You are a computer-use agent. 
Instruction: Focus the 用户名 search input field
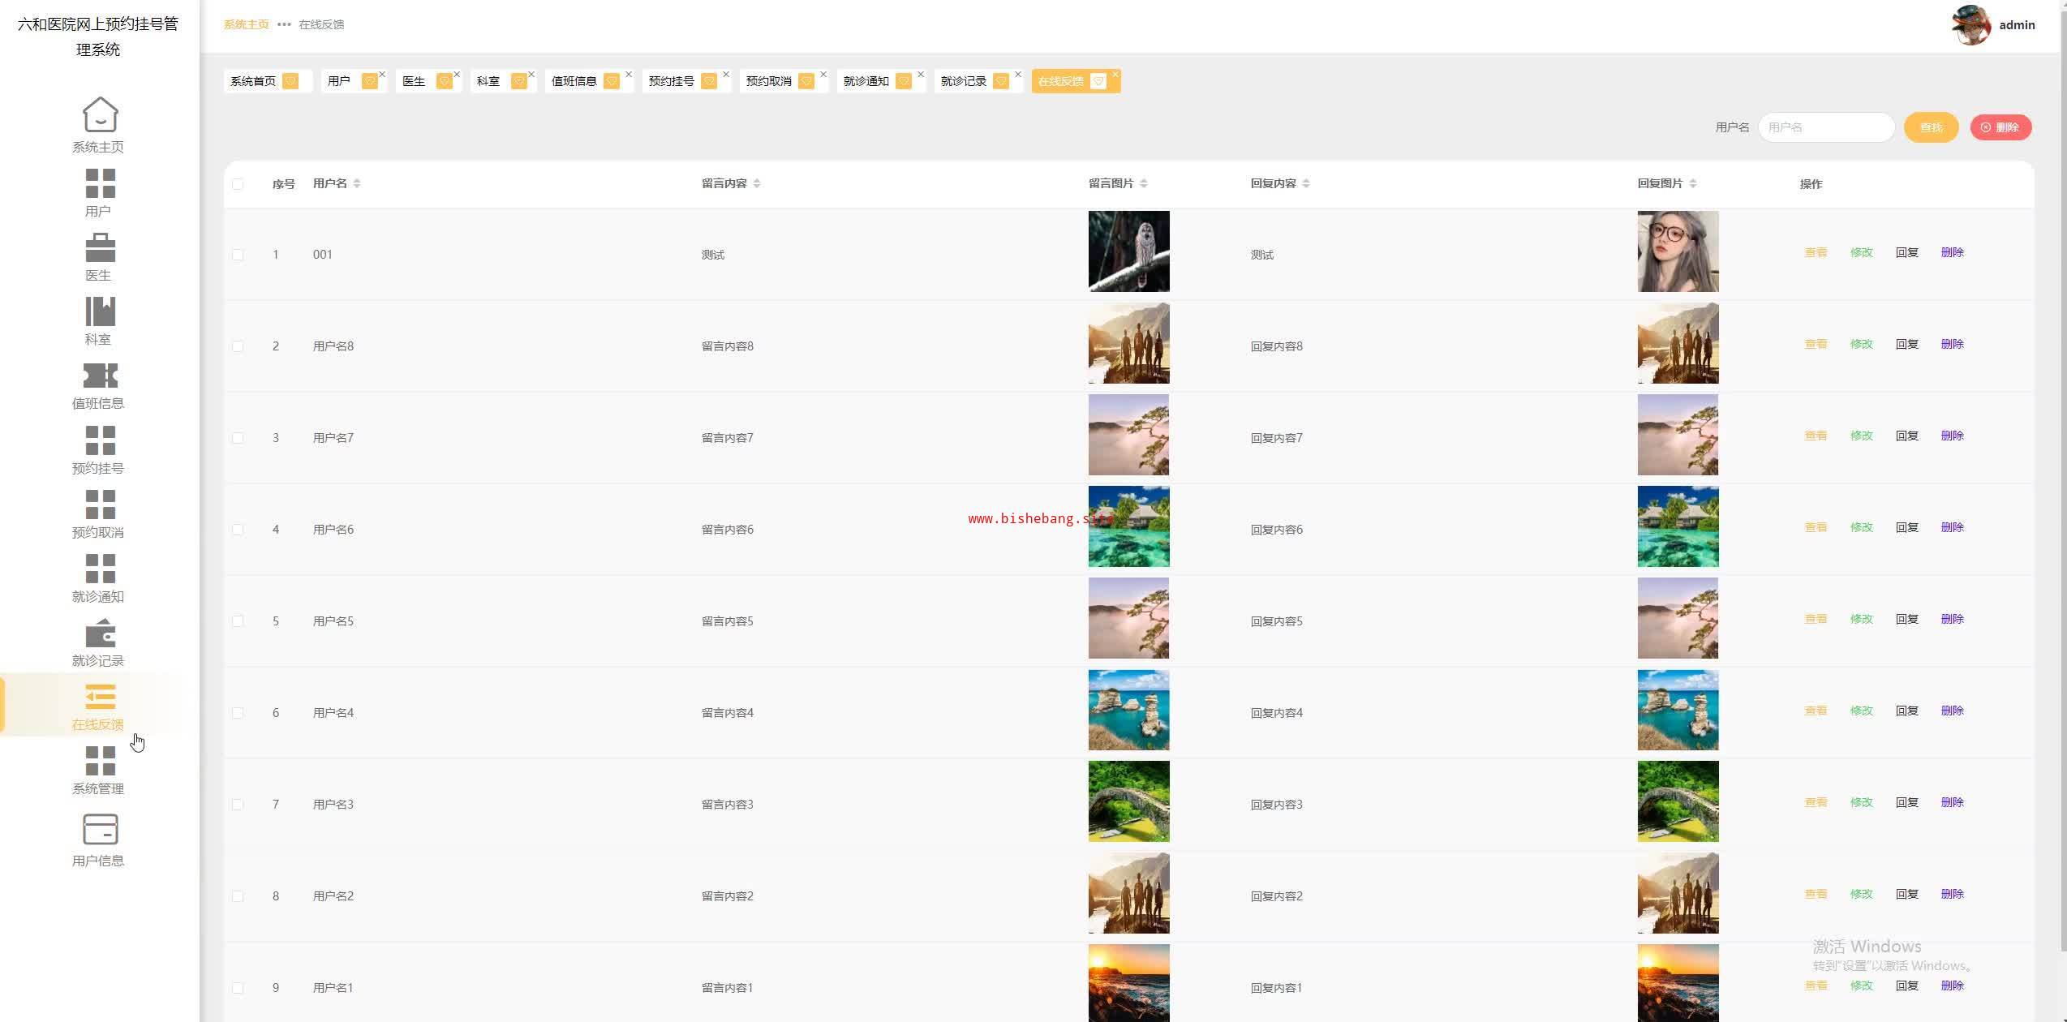(1825, 127)
